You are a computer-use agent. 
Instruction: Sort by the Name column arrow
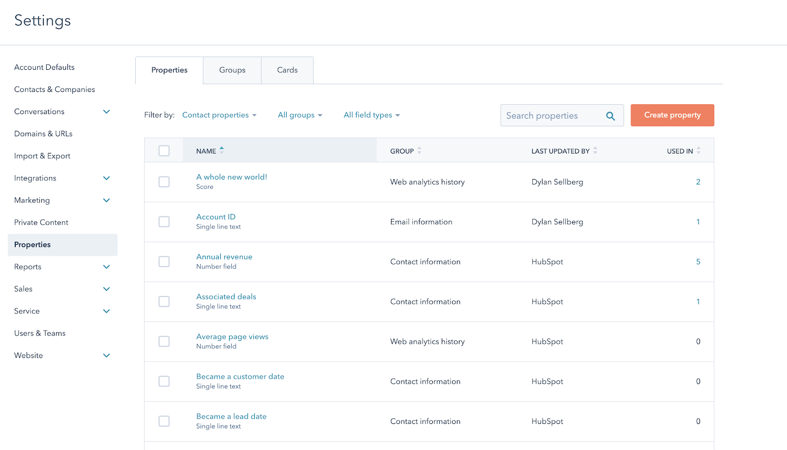click(222, 150)
